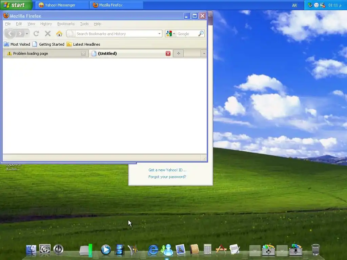Click the AR language indicator in the taskbar
Viewport: 347px width, 260px height.
pos(294,5)
